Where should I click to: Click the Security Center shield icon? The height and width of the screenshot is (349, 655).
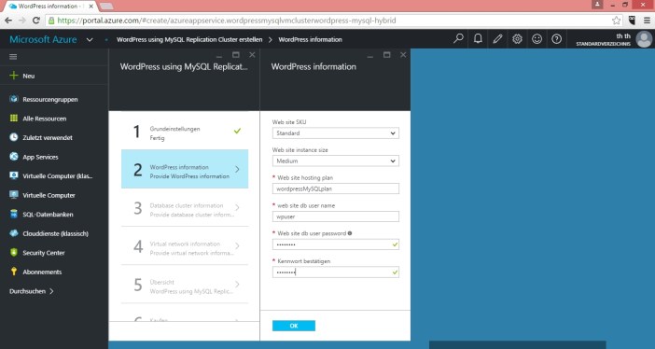point(14,253)
